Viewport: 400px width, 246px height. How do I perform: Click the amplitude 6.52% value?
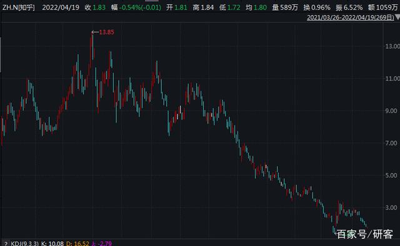pyautogui.click(x=352, y=7)
